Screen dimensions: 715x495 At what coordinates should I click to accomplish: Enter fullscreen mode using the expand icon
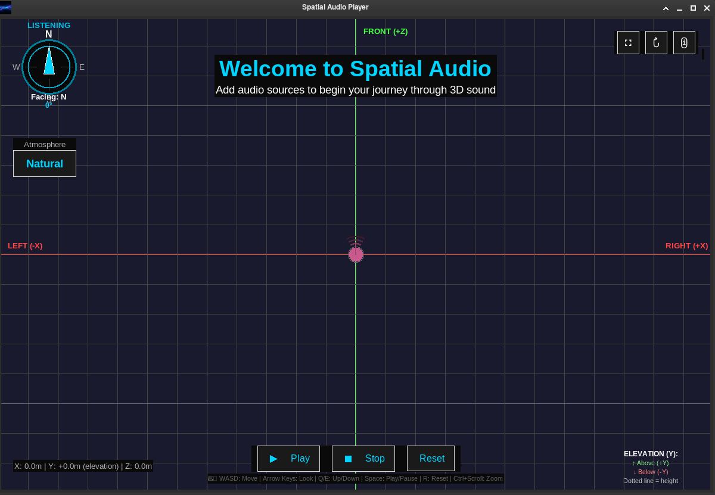coord(628,42)
